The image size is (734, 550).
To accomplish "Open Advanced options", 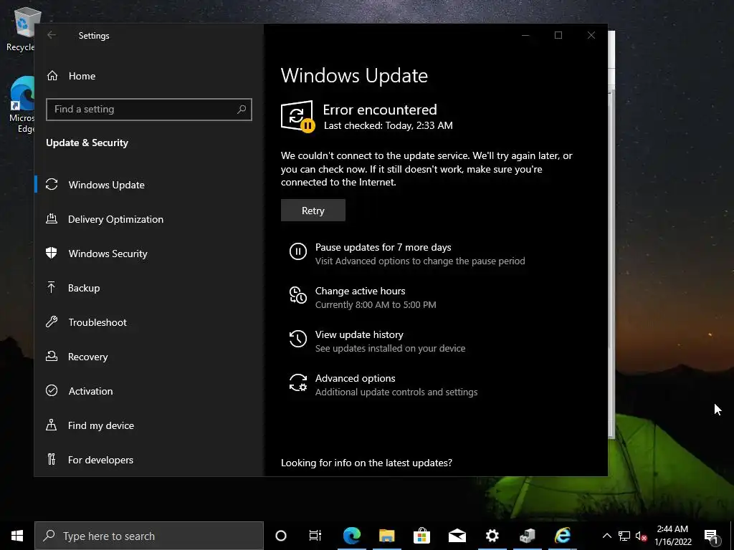I will pos(355,378).
